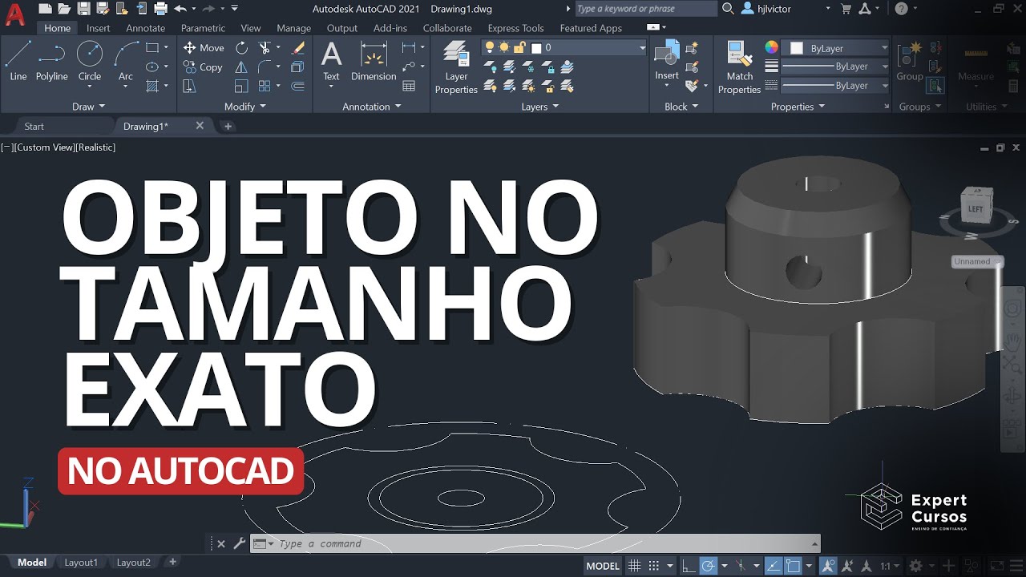Expand the Annotation panel
This screenshot has width=1026, height=577.
tap(371, 107)
